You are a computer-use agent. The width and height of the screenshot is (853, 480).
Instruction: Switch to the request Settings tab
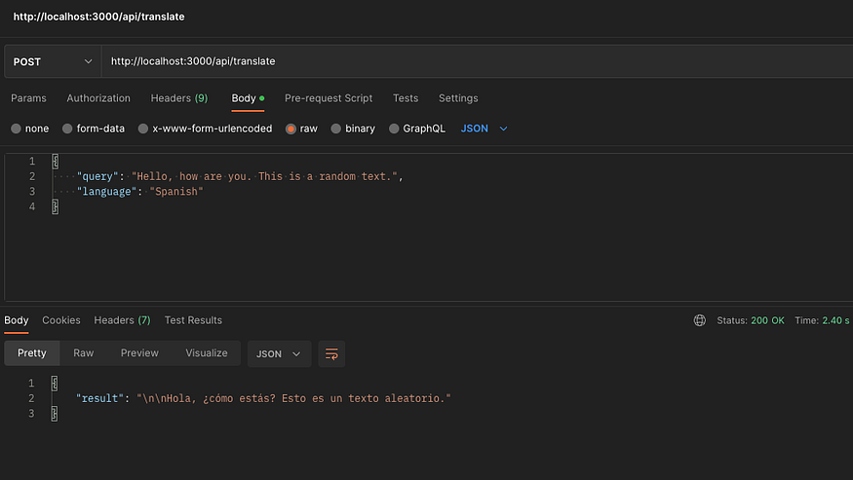458,98
